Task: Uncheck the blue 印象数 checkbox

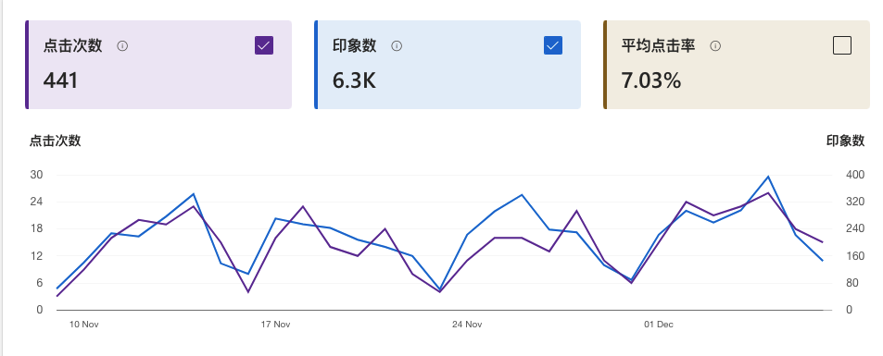Action: tap(553, 45)
